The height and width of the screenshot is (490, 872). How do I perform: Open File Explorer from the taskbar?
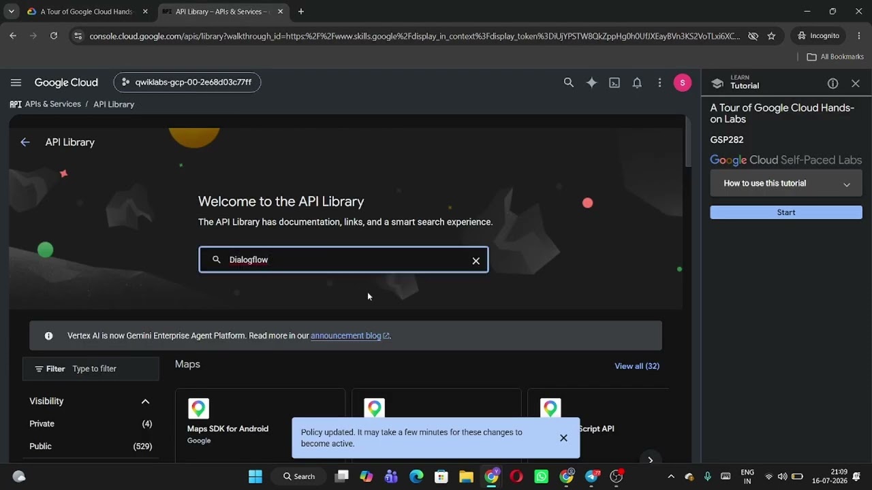[x=466, y=476]
